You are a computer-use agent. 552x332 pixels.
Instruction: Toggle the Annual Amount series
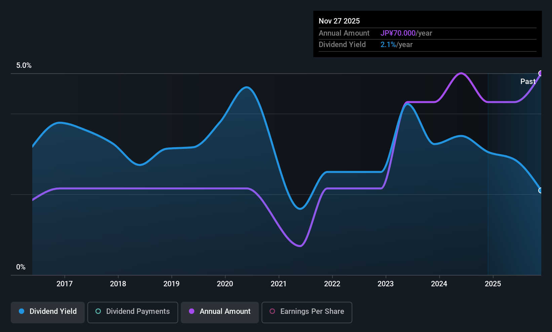click(x=220, y=313)
